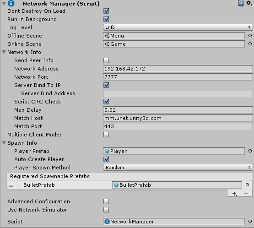This screenshot has height=228, width=254.
Task: Open the Log Level dropdown
Action: click(178, 27)
